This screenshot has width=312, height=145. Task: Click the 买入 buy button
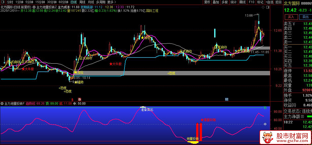click(x=291, y=17)
